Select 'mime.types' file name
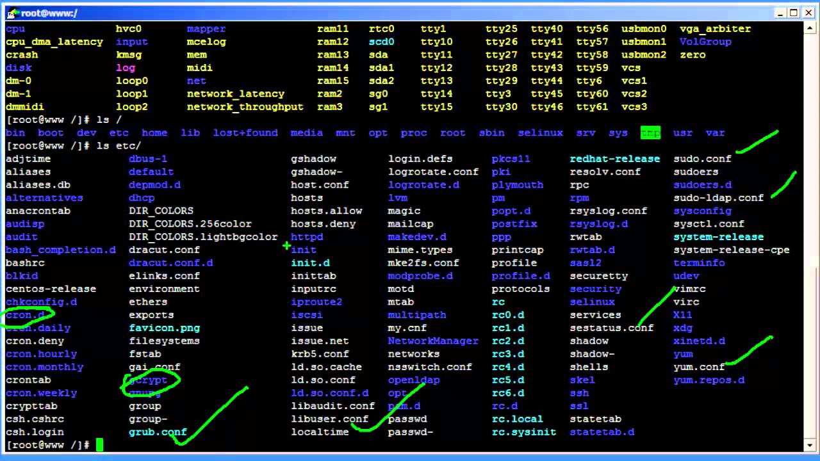This screenshot has height=461, width=820. tap(420, 250)
